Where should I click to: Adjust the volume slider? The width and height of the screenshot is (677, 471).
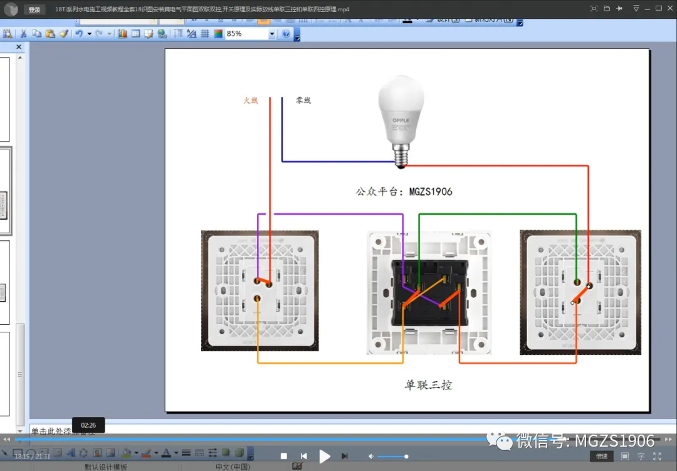click(392, 457)
